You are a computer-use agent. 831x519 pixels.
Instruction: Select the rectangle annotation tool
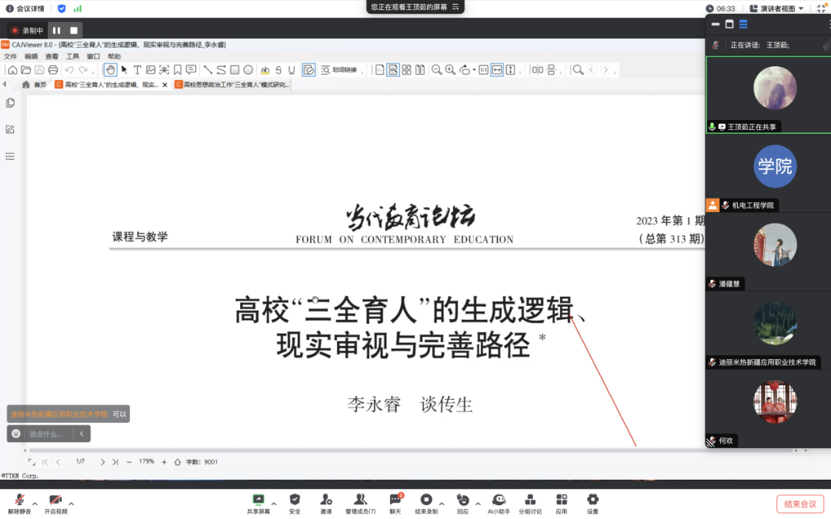tap(236, 69)
